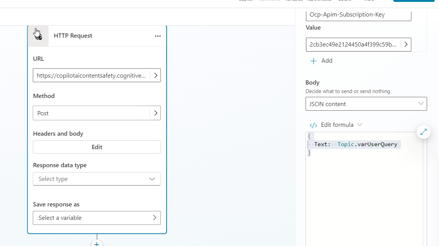Click the arrow beside the URL field
Viewport: 439px width, 246px height.
(155, 76)
